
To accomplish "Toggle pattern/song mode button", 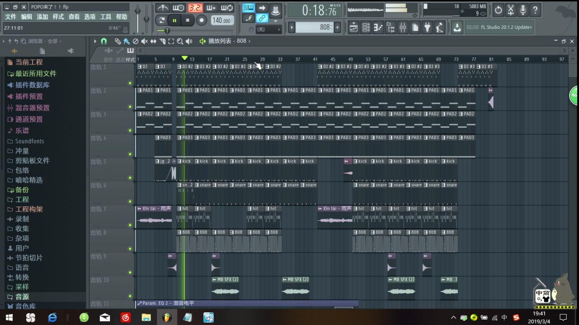I will pos(161,20).
